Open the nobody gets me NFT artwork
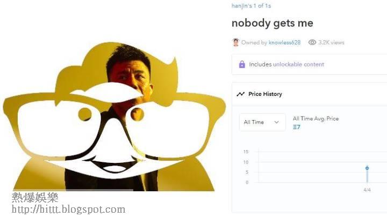The height and width of the screenshot is (217, 387). pyautogui.click(x=114, y=117)
